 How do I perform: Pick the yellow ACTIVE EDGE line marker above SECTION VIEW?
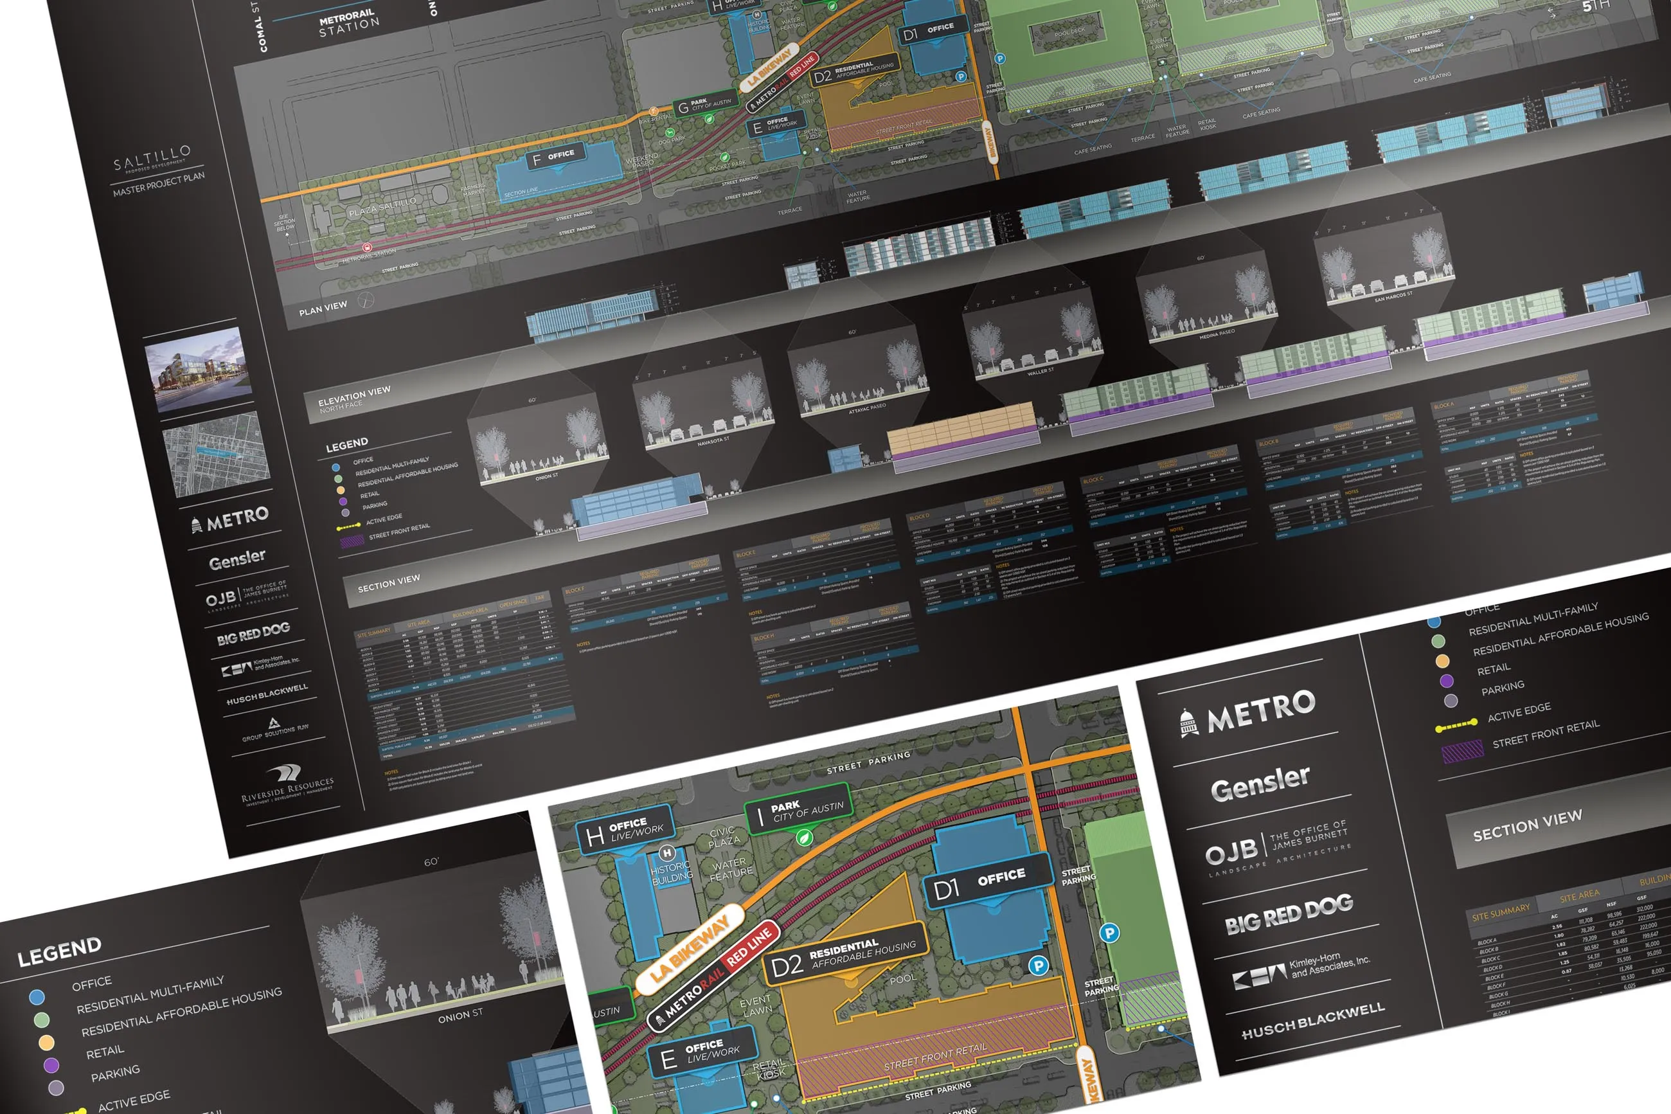1457,725
